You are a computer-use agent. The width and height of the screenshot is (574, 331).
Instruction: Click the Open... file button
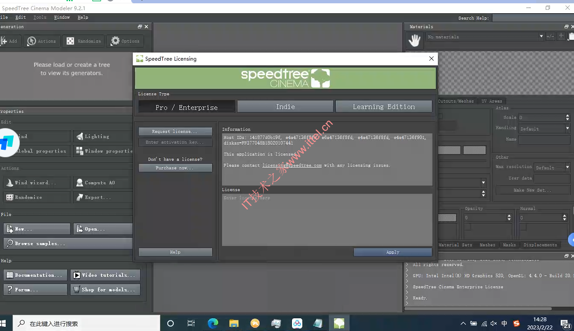(103, 229)
